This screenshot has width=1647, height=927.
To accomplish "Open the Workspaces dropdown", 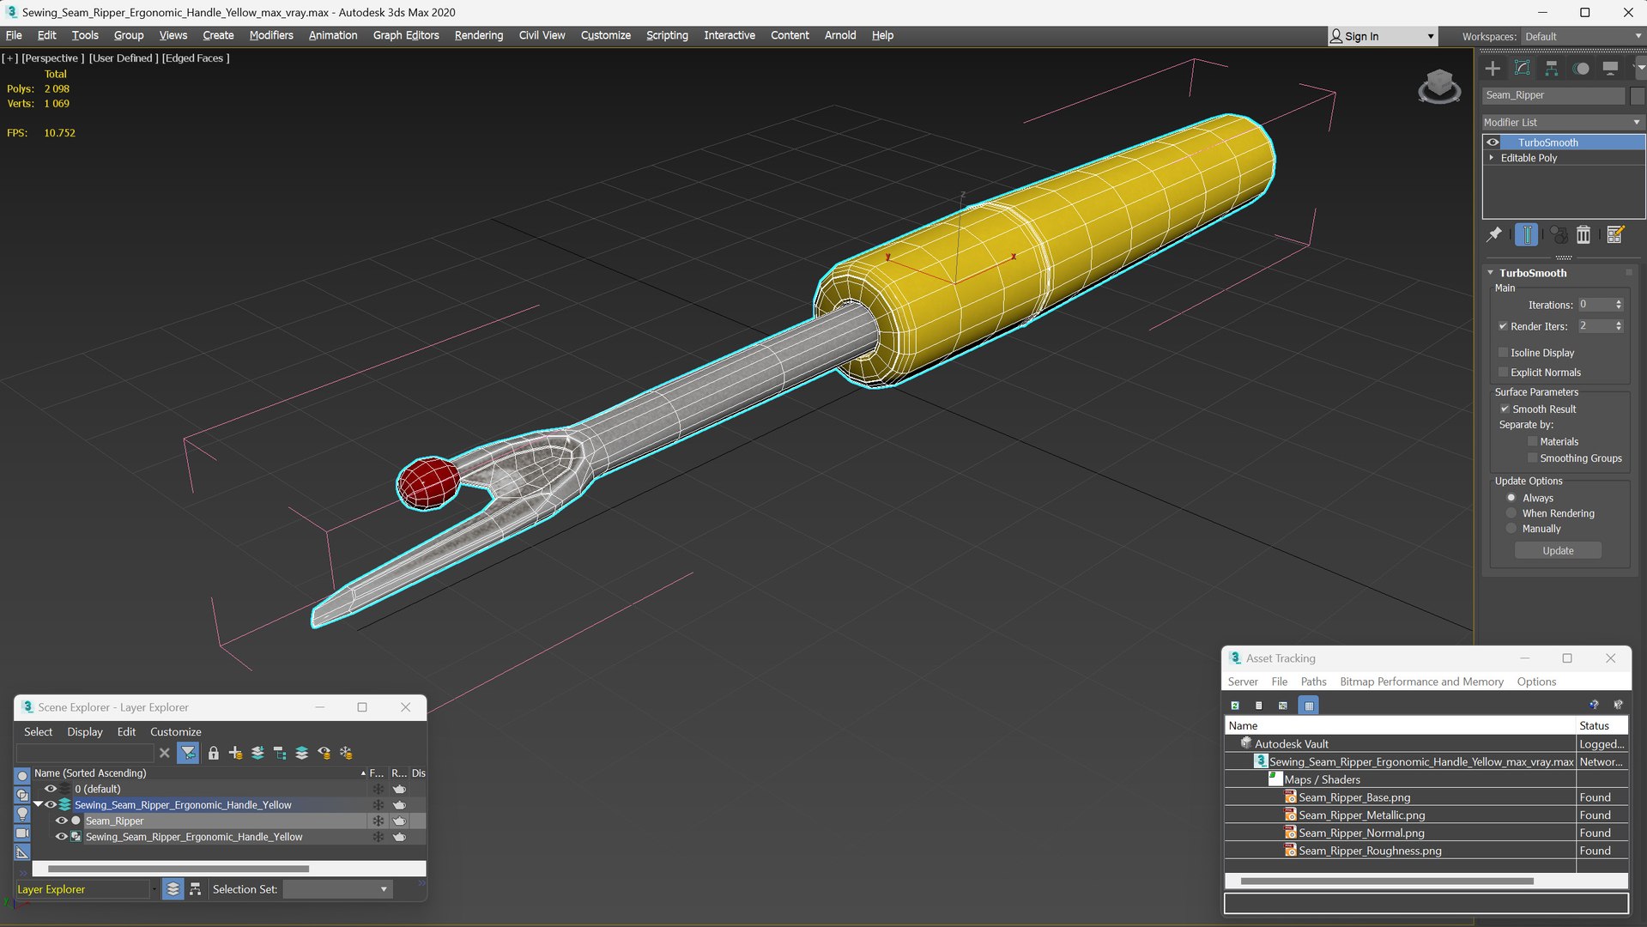I will (x=1583, y=36).
